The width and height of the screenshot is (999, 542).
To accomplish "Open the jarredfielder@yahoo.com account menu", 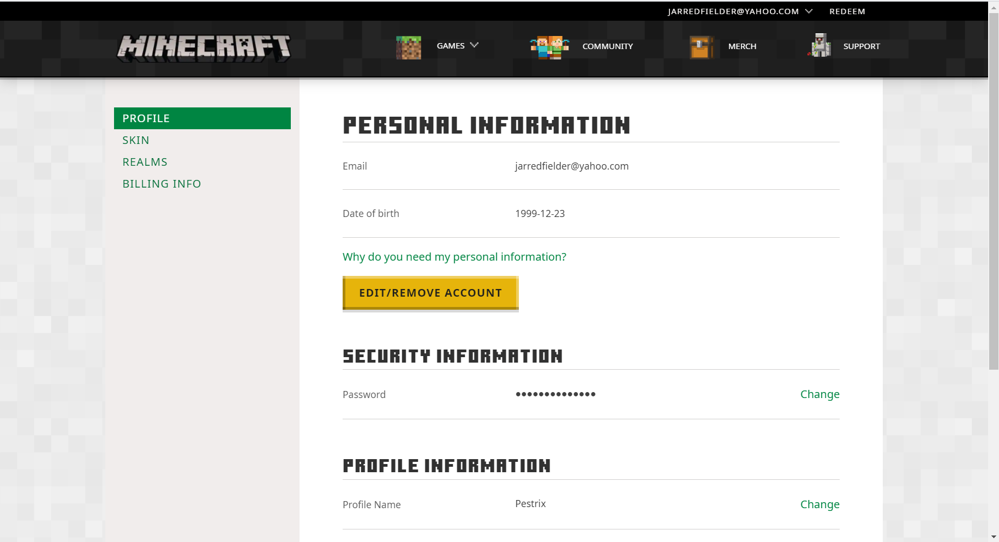I will point(733,11).
